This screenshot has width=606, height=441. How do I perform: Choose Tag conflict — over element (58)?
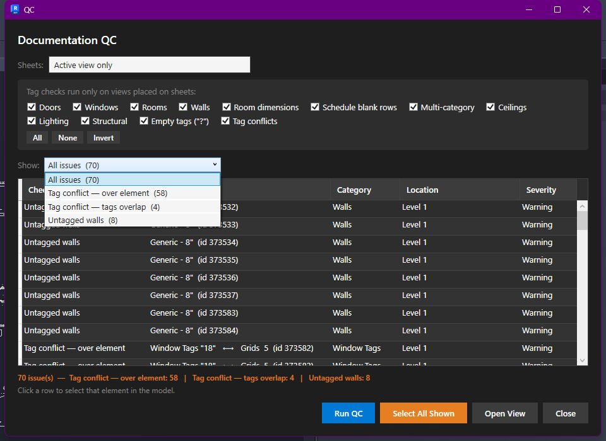133,193
